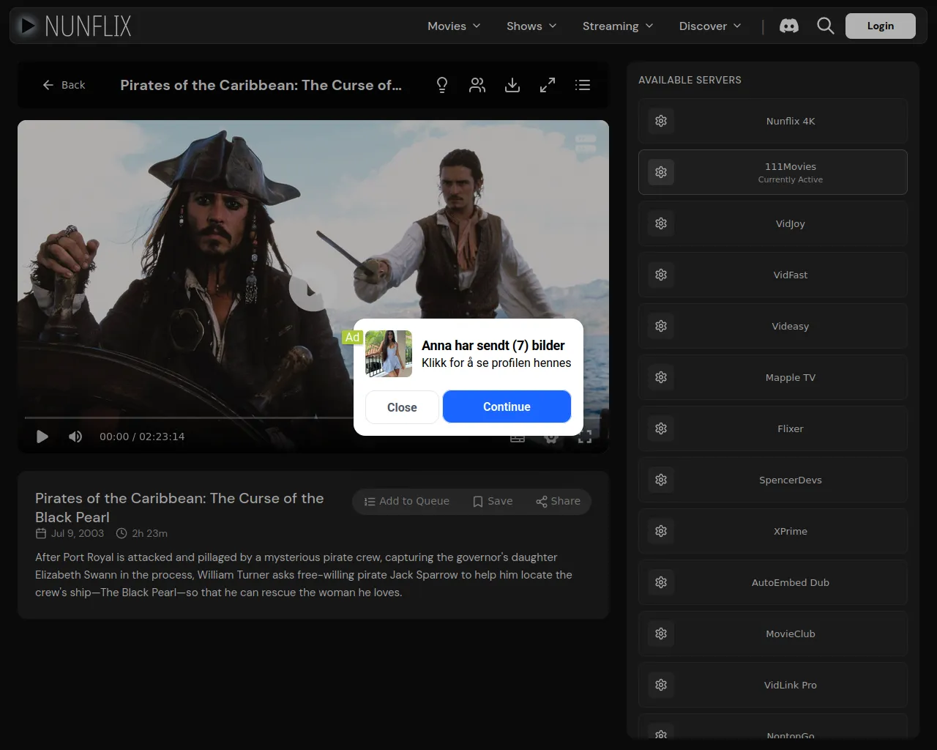Viewport: 937px width, 750px height.
Task: Open gear settings for Nunflix 4K server
Action: point(661,121)
